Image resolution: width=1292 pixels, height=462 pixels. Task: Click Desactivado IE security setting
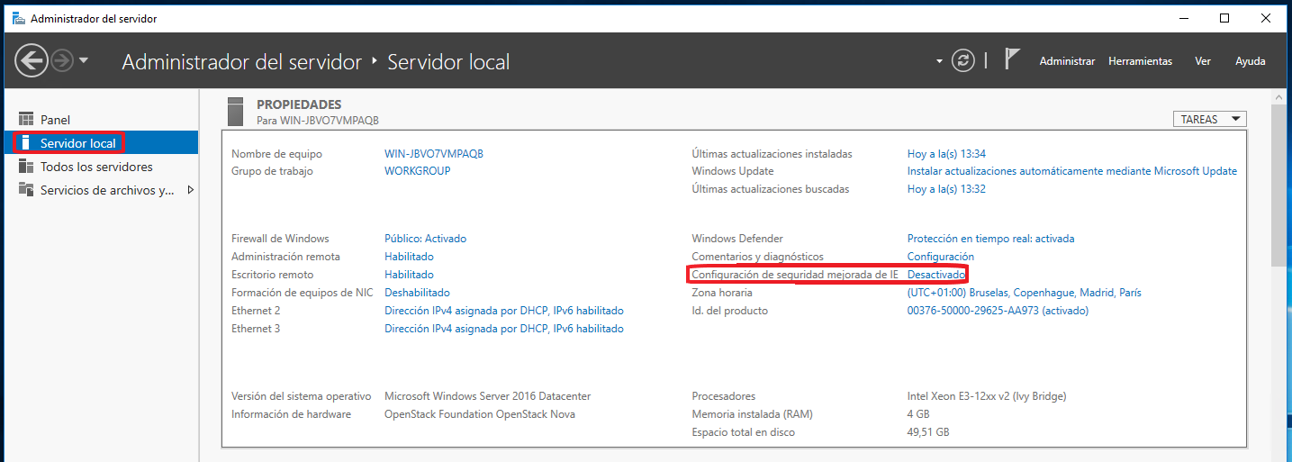[936, 275]
